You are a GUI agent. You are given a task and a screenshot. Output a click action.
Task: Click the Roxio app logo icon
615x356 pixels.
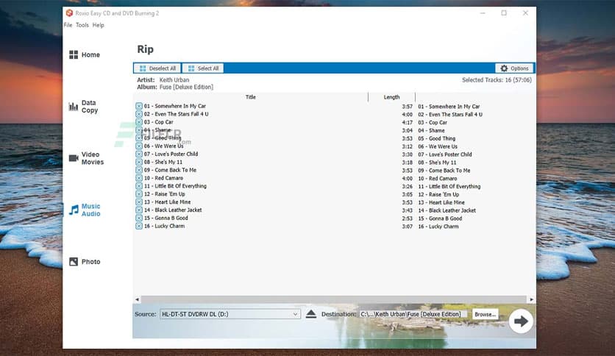[69, 13]
